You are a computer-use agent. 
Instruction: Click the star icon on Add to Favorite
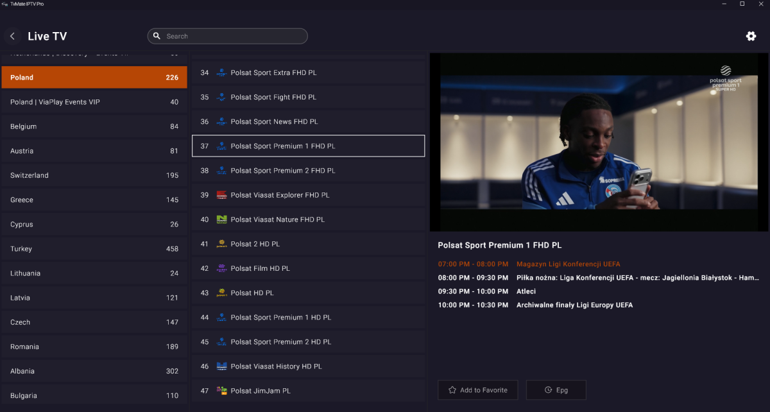[452, 390]
